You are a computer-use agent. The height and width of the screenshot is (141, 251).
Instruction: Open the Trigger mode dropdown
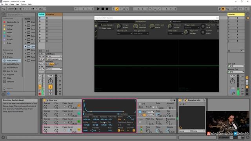192,27
